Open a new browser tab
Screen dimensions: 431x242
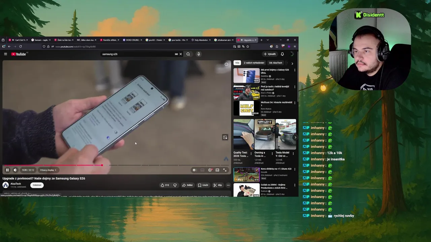261,40
